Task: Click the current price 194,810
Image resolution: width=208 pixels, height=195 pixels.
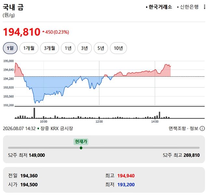Action: pyautogui.click(x=21, y=32)
